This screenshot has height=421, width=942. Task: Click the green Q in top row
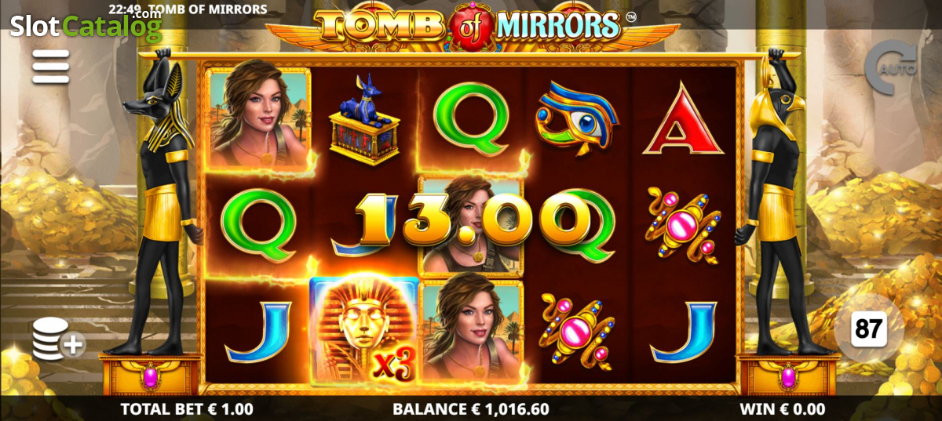click(x=471, y=119)
